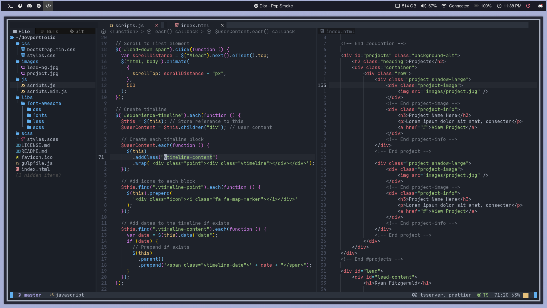Open Spotify icon in top bar
547x308 pixels.
[39, 6]
